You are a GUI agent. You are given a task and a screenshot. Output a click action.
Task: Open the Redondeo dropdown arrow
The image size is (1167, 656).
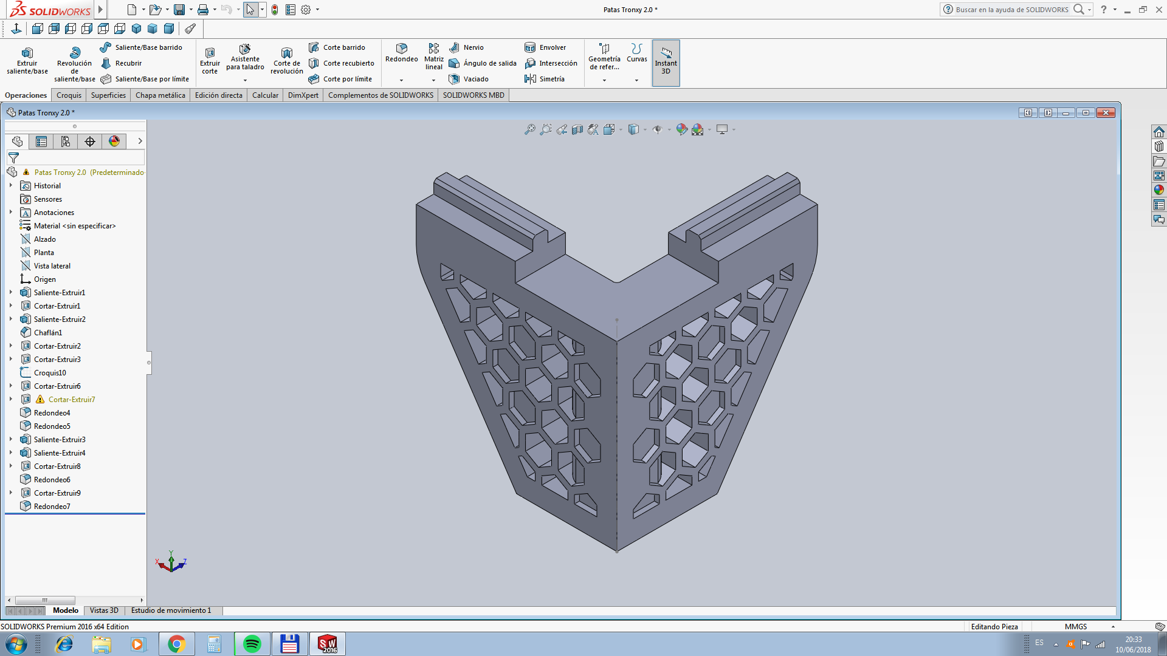click(401, 80)
